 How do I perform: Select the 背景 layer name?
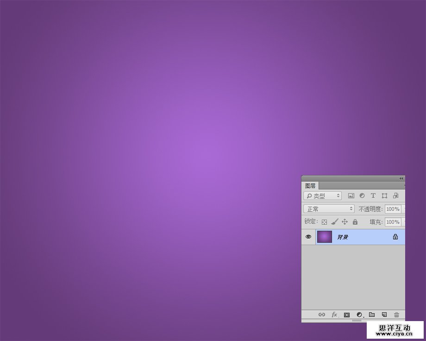[343, 237]
